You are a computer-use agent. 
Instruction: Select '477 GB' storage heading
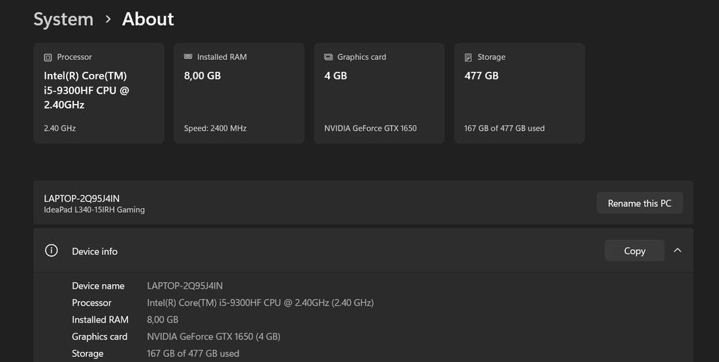[482, 76]
